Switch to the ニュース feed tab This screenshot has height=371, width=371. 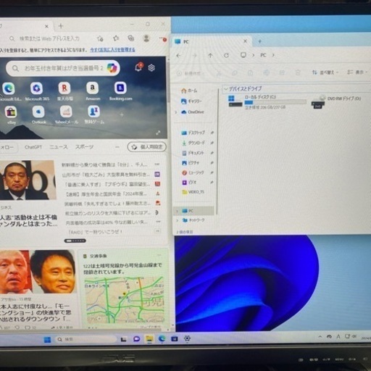(59, 147)
